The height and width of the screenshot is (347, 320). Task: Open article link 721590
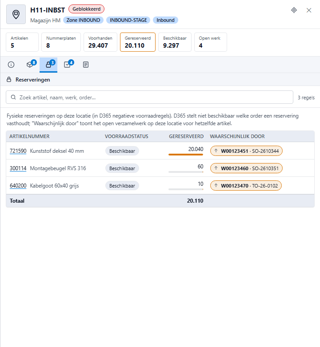[x=18, y=151]
